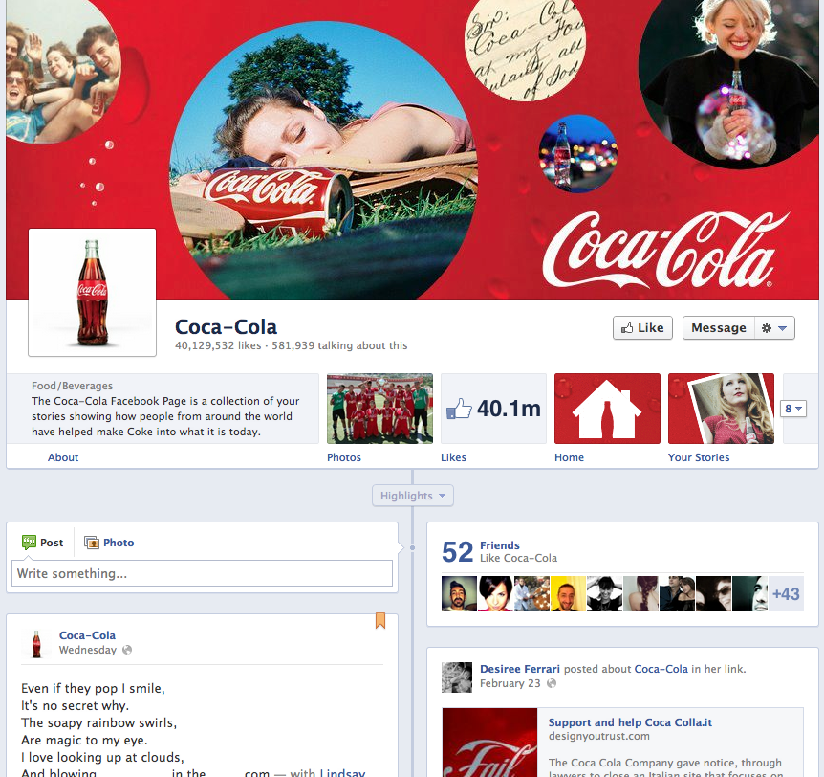The height and width of the screenshot is (777, 824).
Task: Click the Food/Beverages category text
Action: click(x=72, y=386)
